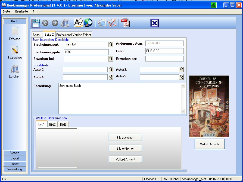Click the remove picture icon with red cross
The image size is (243, 182).
click(x=112, y=23)
